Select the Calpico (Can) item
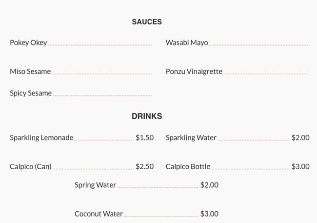Image resolution: width=317 pixels, height=223 pixels. tap(31, 166)
